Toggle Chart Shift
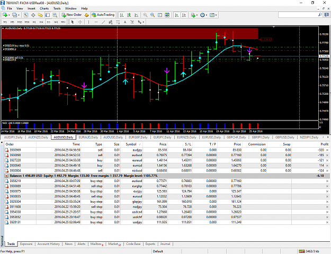This screenshot has height=254, width=331. click(184, 15)
